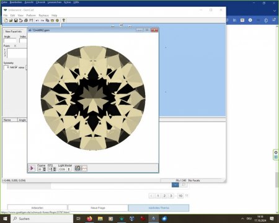
Task: Click the tilt-animation icon in raytrace bar
Action: point(77,168)
